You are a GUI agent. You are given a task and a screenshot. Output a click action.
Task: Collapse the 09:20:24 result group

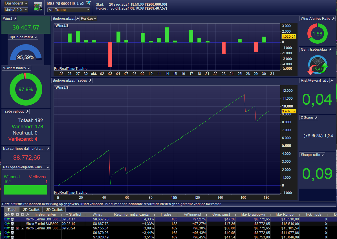pyautogui.click(x=23, y=228)
